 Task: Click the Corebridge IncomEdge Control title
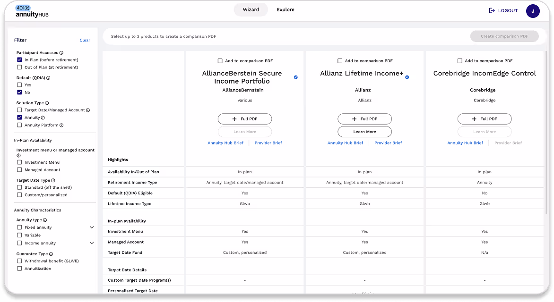tap(485, 74)
